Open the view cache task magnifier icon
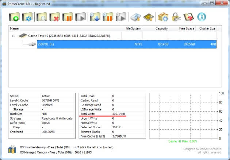230x160 pixels. pyautogui.click(x=42, y=17)
